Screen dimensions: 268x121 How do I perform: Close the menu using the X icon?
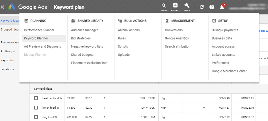(x=3, y=7)
